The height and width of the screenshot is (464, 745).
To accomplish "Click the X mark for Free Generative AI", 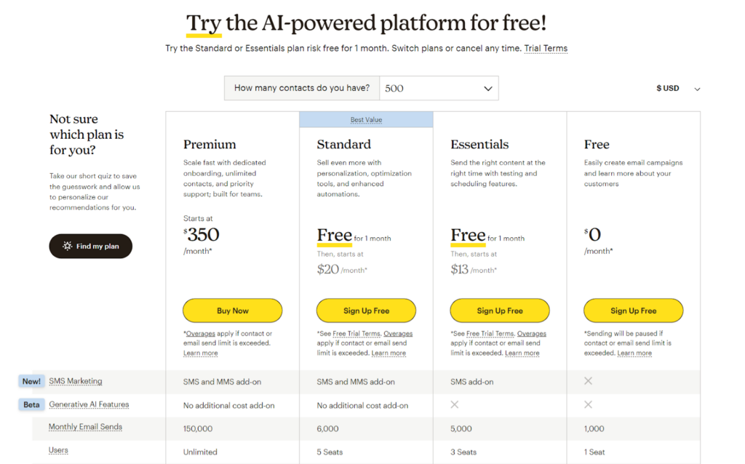I will [588, 404].
